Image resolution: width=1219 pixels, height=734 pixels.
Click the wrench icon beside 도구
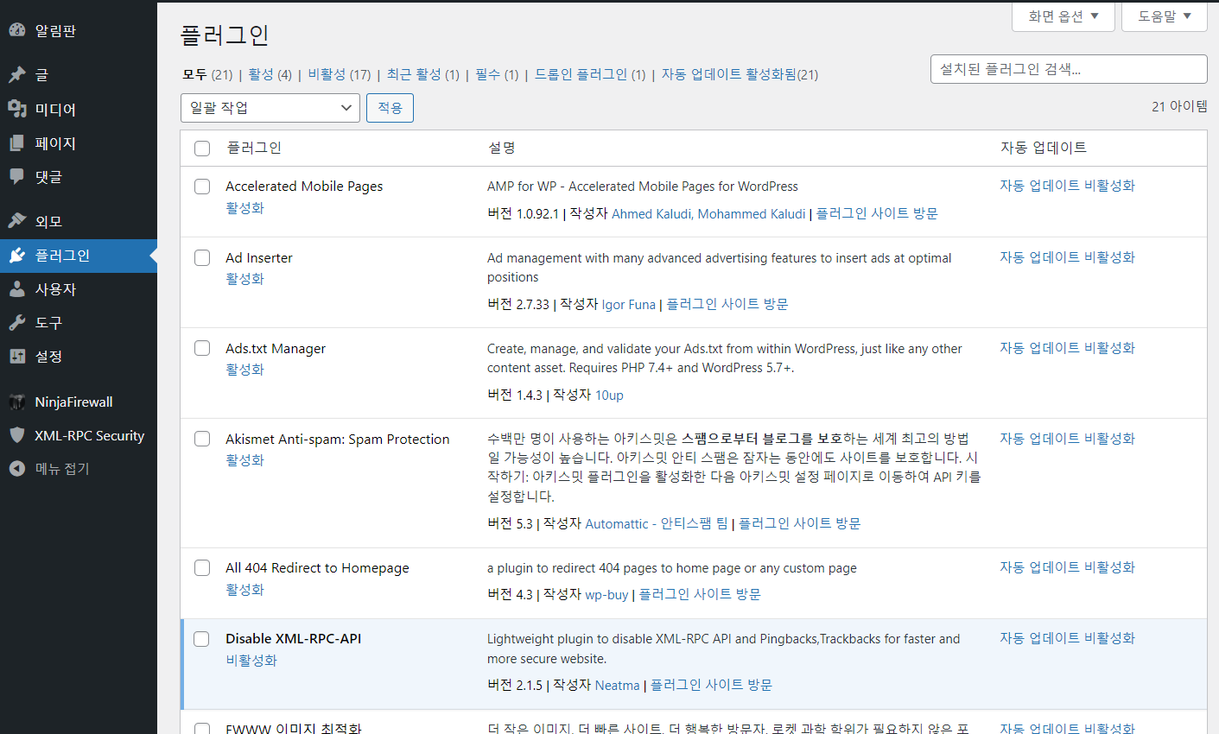tap(17, 323)
